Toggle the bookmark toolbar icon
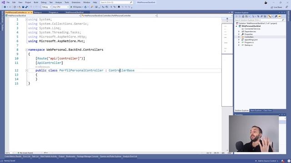The height and width of the screenshot is (163, 291). (x=119, y=7)
